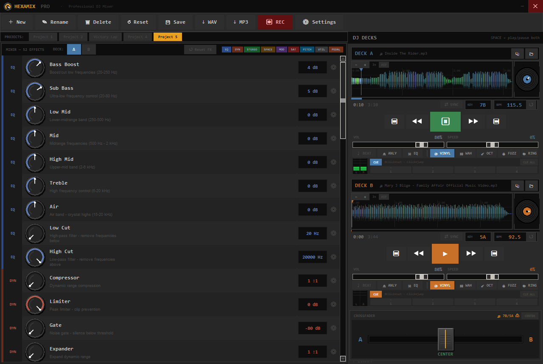Viewport: 543px width, 364px height.
Task: Open Deck B EQ panel
Action: pos(413,285)
